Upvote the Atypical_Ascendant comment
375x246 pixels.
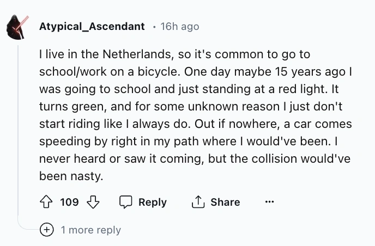[x=47, y=202]
